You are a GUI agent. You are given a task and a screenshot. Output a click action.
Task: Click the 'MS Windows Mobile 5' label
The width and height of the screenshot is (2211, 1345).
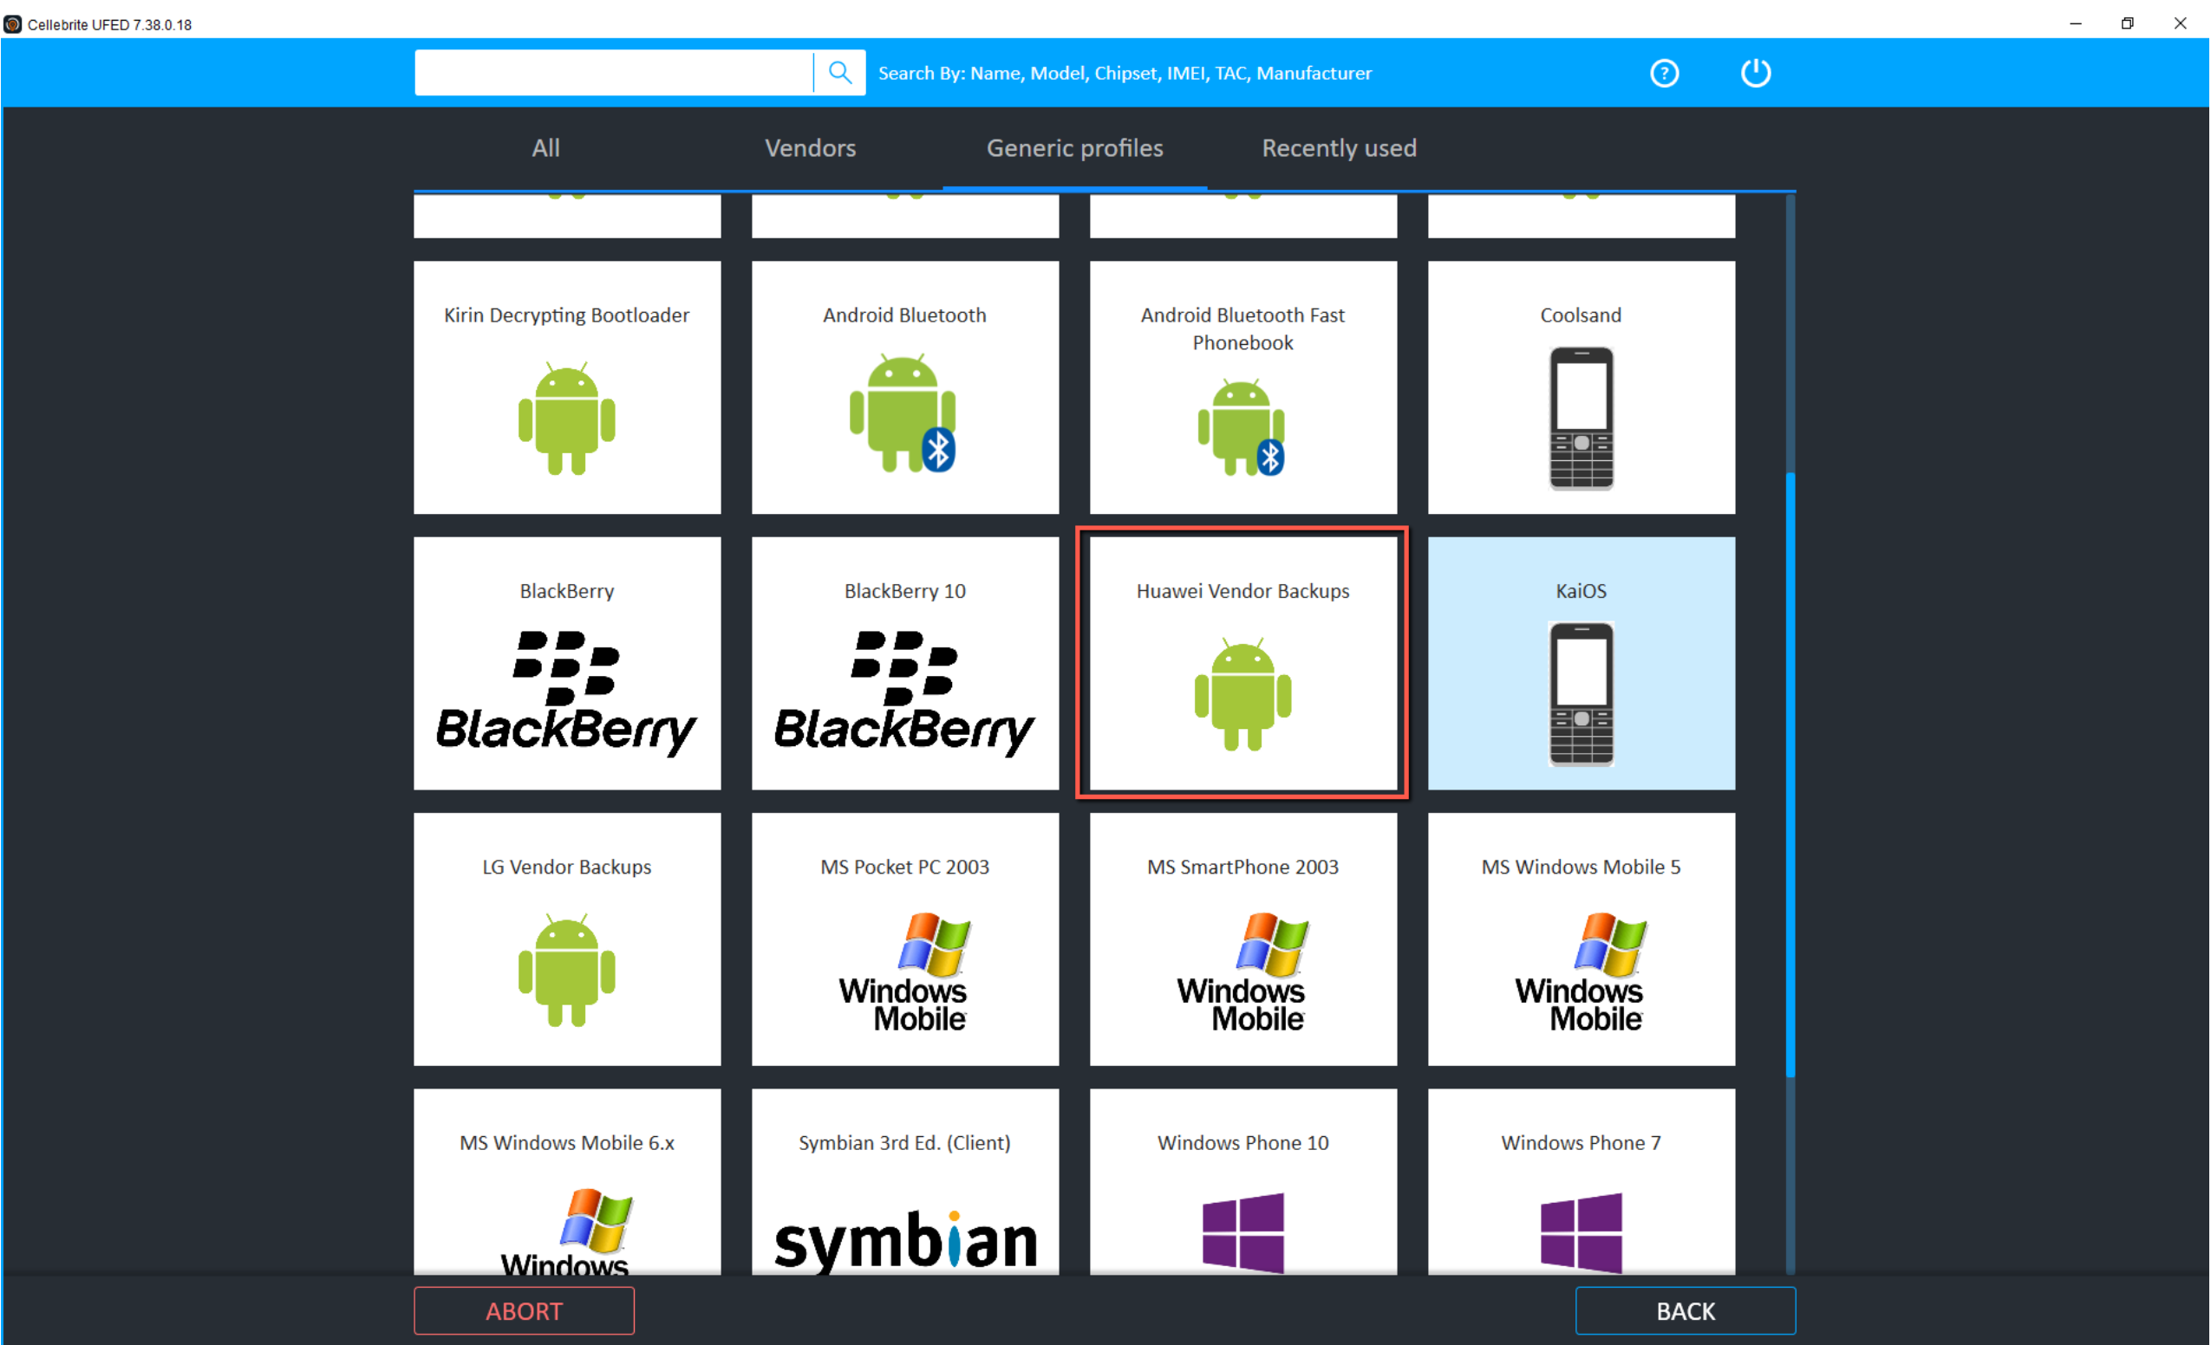pyautogui.click(x=1581, y=867)
